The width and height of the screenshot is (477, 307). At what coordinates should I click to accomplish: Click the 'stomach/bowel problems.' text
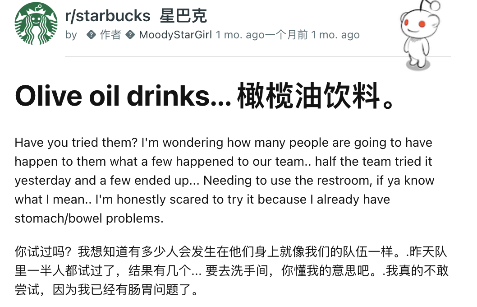89,219
